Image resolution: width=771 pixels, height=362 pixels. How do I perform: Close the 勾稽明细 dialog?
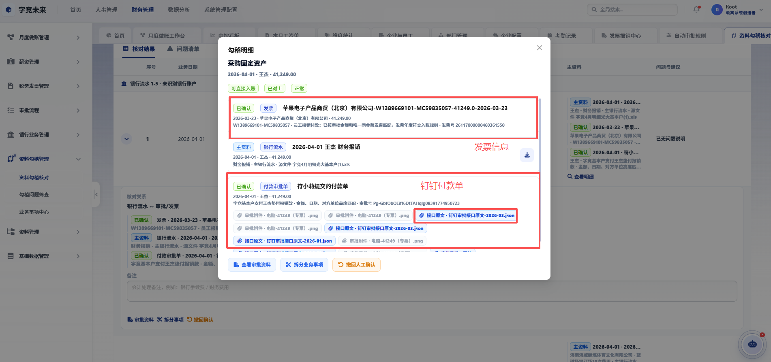coord(539,48)
